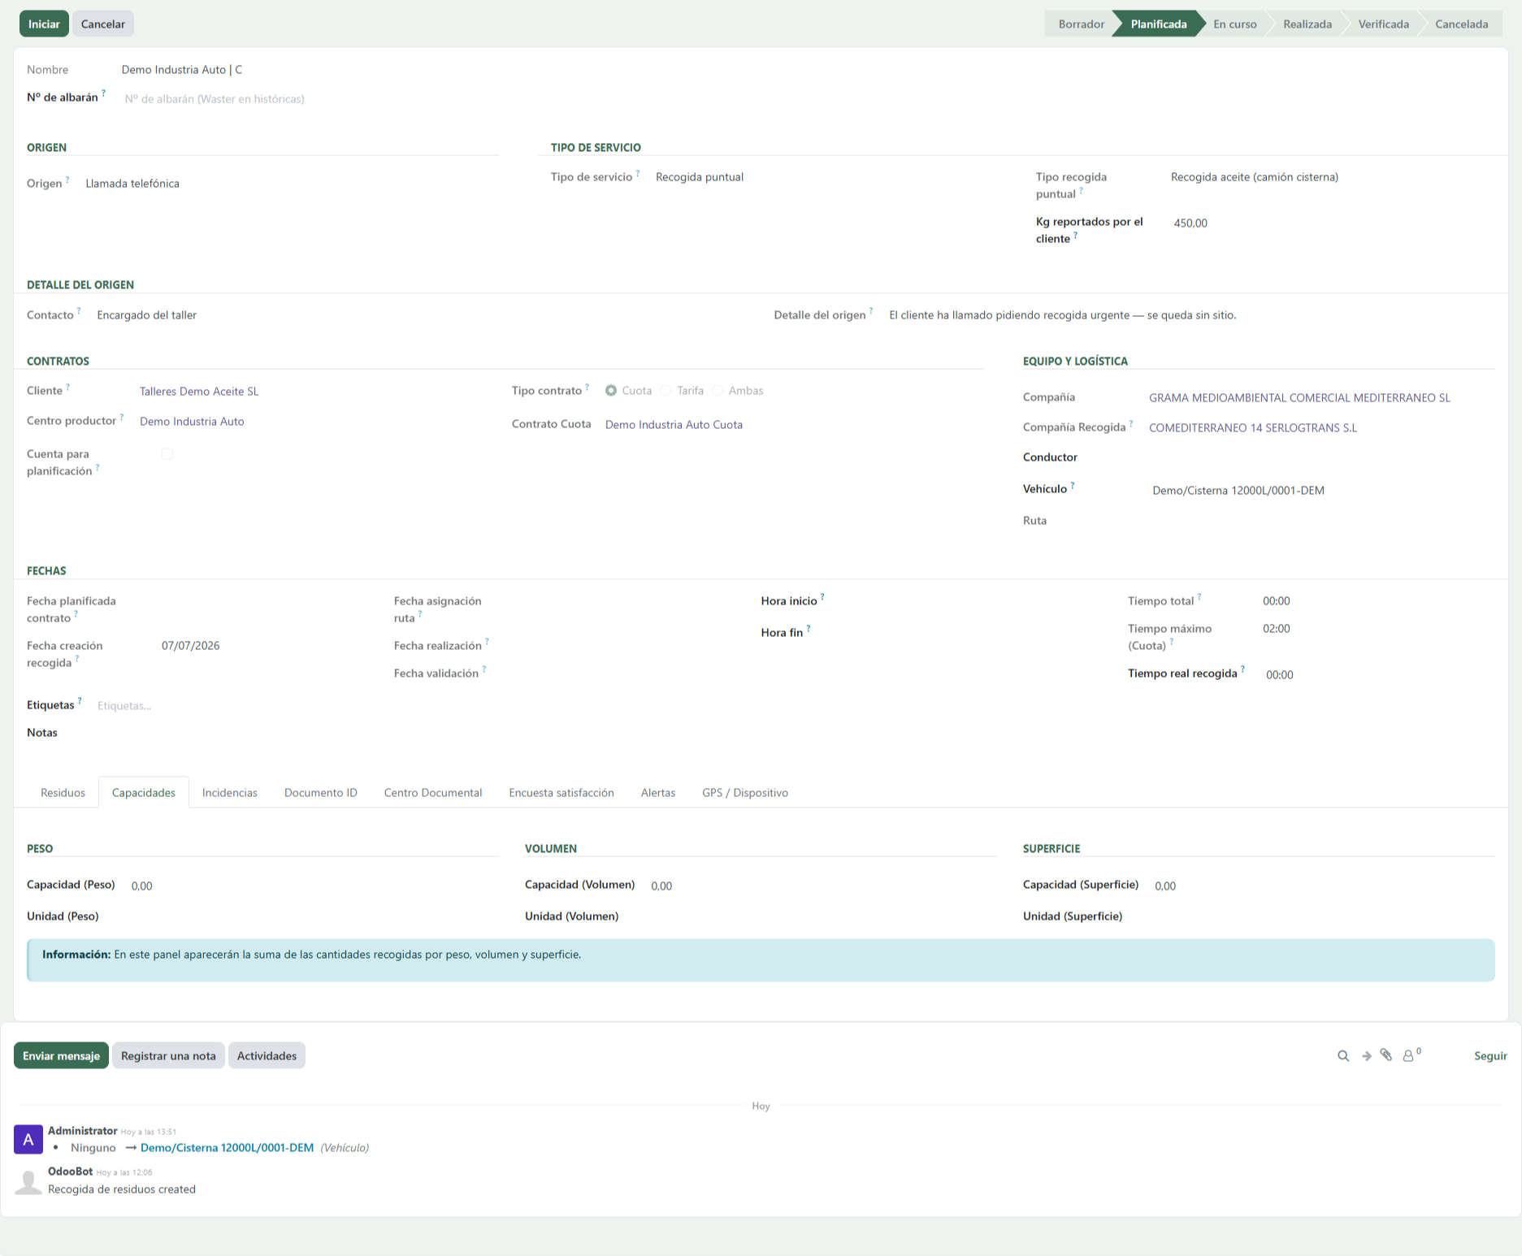This screenshot has height=1256, width=1522.
Task: Click the arrow icon beside the paperclip
Action: point(1367,1056)
